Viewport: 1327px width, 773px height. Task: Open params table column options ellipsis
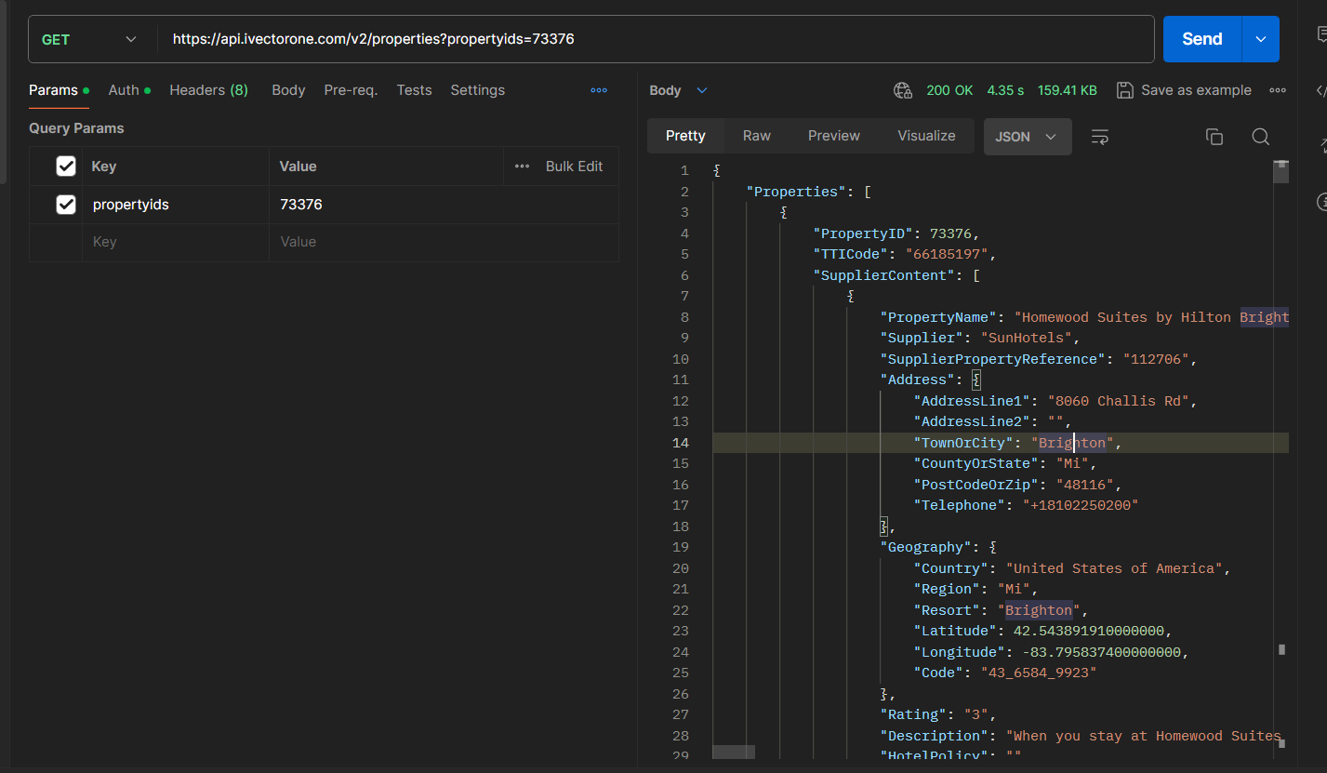click(523, 167)
